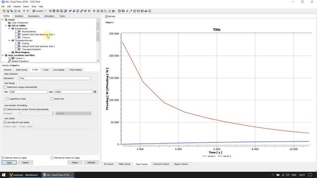This screenshot has width=317, height=178.
Task: Open the Function Calculator toolbar icon
Action: tap(134, 11)
